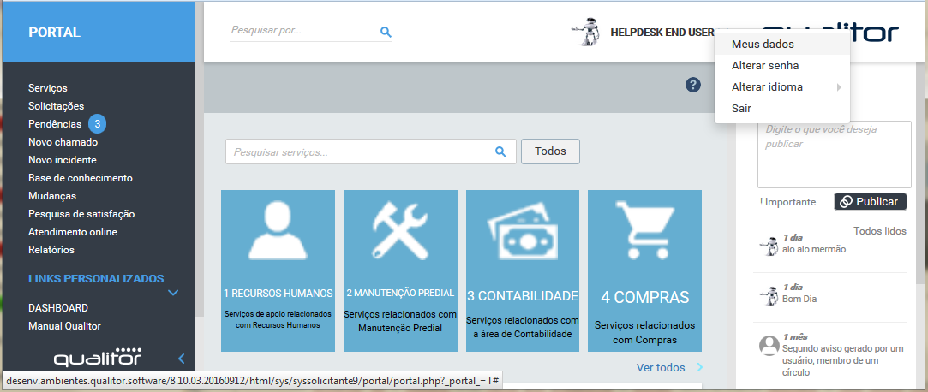
Task: Open the help question mark icon
Action: pyautogui.click(x=693, y=85)
